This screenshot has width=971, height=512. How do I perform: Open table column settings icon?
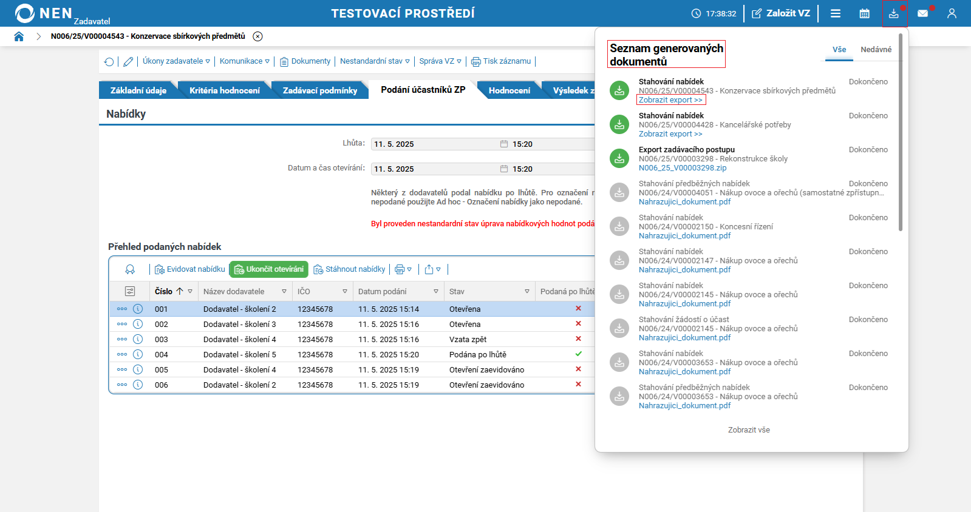pyautogui.click(x=130, y=291)
